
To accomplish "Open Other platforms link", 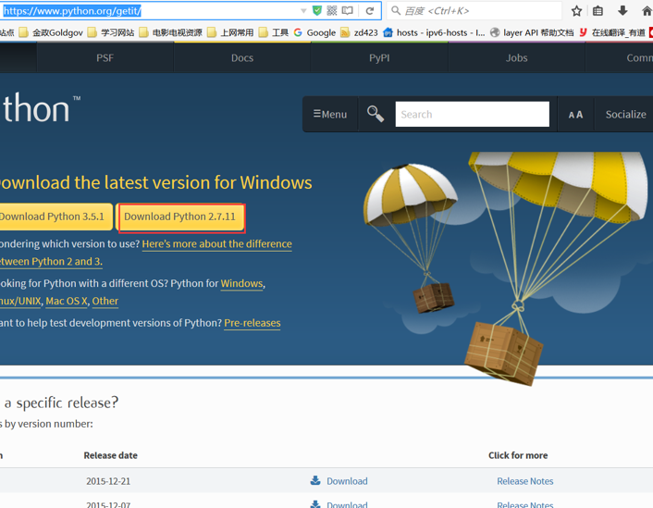I will (105, 301).
